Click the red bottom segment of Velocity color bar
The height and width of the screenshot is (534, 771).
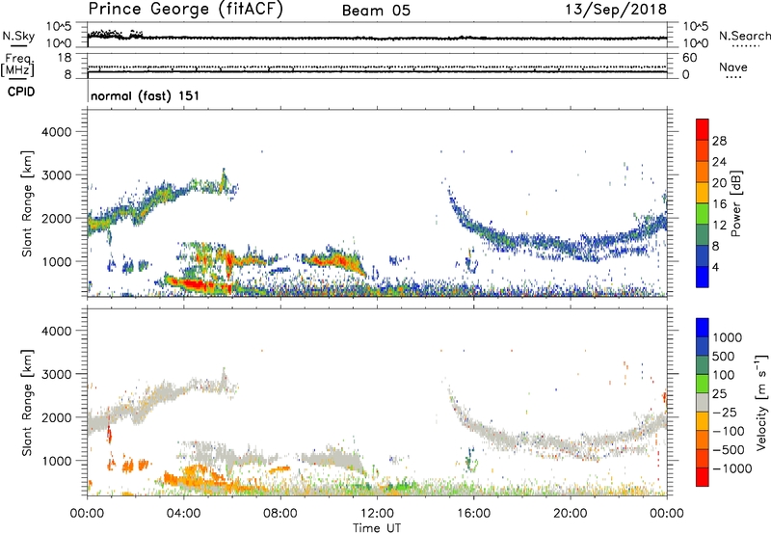click(703, 477)
